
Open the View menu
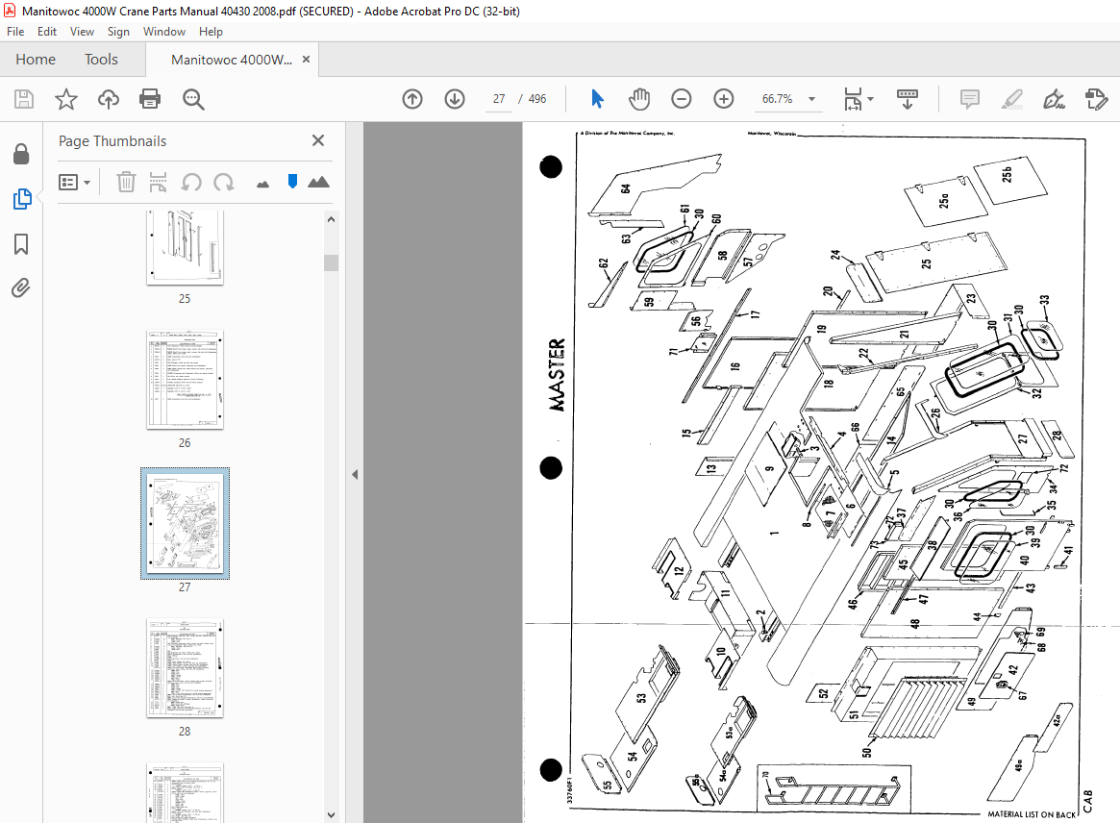(82, 32)
